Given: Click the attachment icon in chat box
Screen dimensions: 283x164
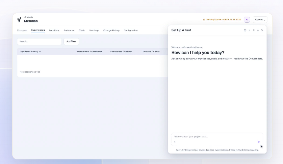Looking at the screenshot, I should tap(174, 142).
